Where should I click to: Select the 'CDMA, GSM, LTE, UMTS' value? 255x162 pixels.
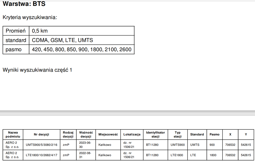coord(63,40)
